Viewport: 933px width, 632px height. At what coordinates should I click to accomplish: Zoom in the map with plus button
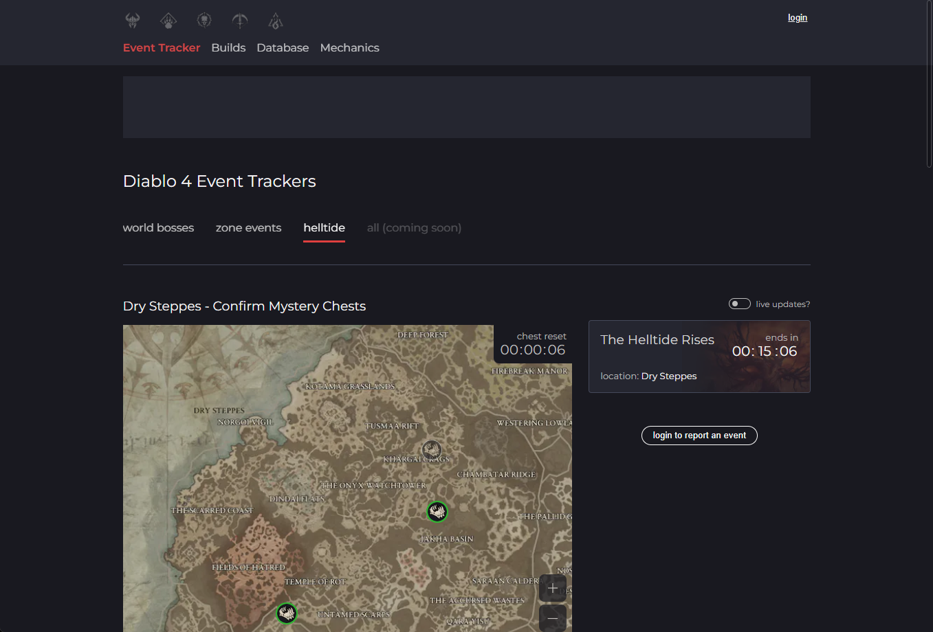[553, 588]
